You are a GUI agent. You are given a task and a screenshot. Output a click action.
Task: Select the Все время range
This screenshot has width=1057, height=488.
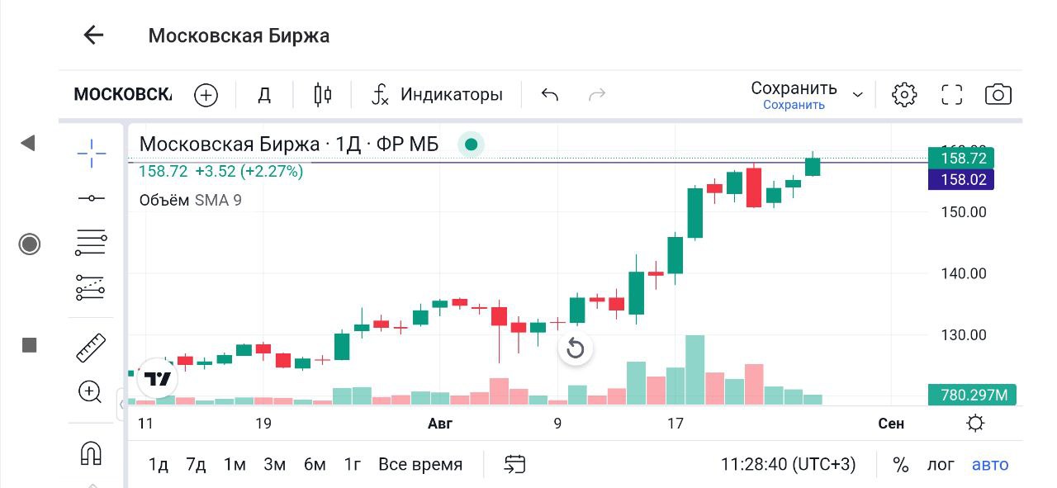(x=420, y=465)
